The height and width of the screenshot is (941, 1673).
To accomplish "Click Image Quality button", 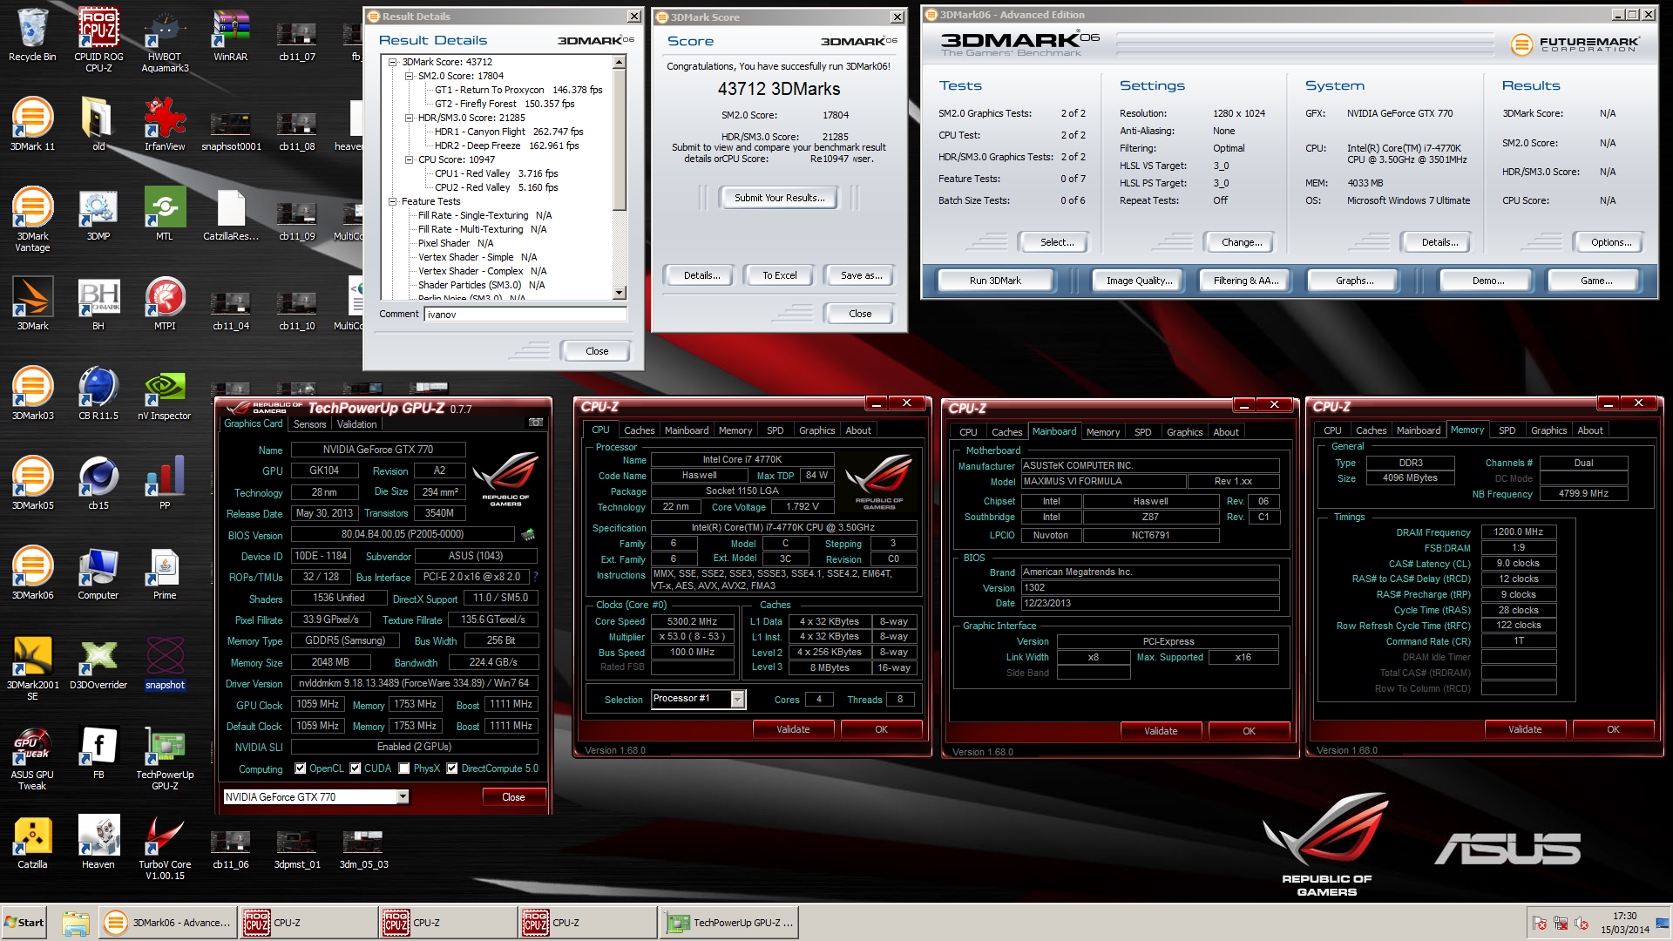I will pos(1139,281).
